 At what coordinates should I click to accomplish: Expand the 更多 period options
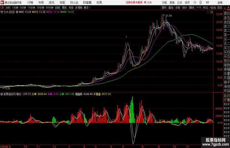87,8
